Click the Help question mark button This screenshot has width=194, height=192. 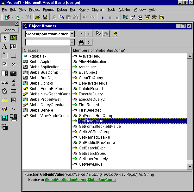tap(116, 34)
